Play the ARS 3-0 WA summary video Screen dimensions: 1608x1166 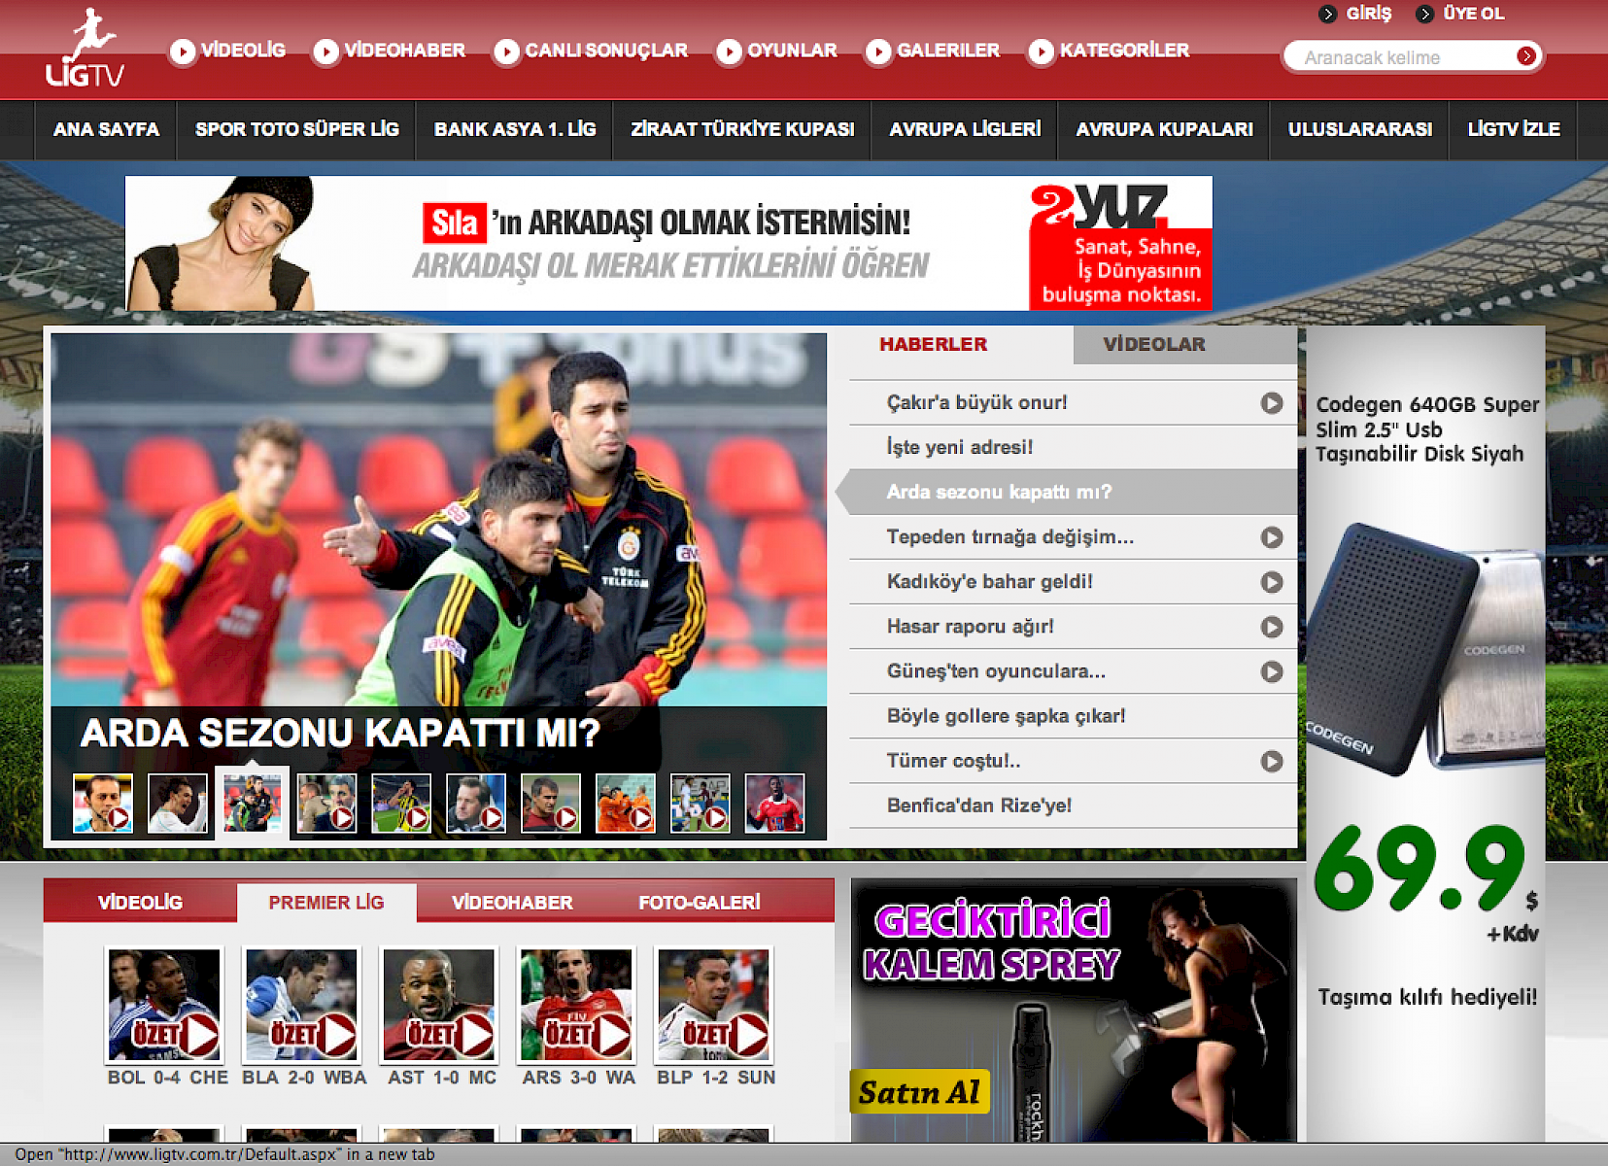(577, 1006)
